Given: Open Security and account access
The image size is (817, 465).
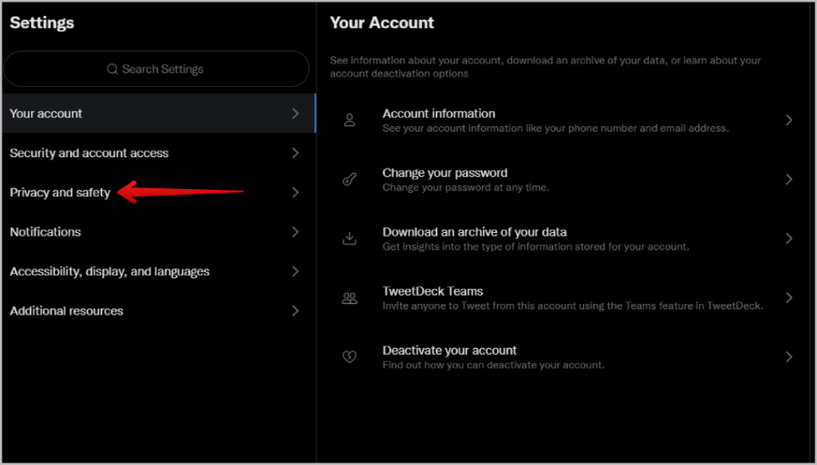Looking at the screenshot, I should pyautogui.click(x=159, y=153).
